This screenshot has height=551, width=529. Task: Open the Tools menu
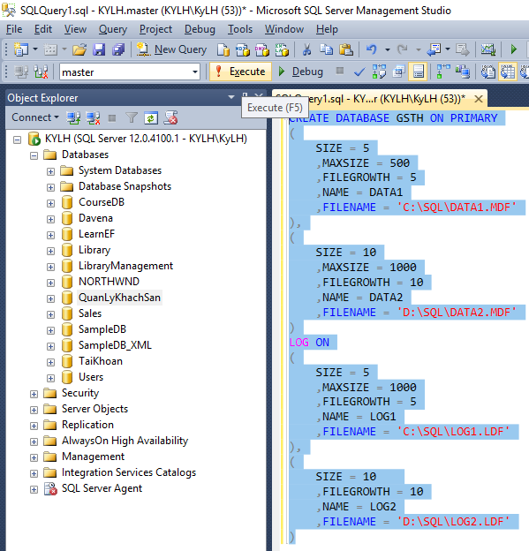tap(240, 29)
